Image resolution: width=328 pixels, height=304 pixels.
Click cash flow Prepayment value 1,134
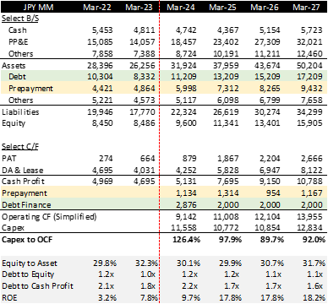(x=186, y=193)
